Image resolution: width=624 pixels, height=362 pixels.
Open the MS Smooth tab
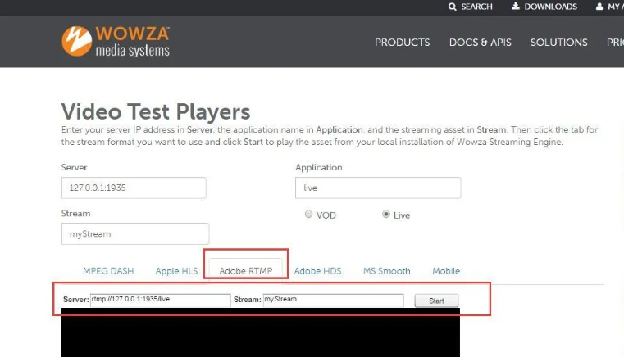click(x=386, y=271)
